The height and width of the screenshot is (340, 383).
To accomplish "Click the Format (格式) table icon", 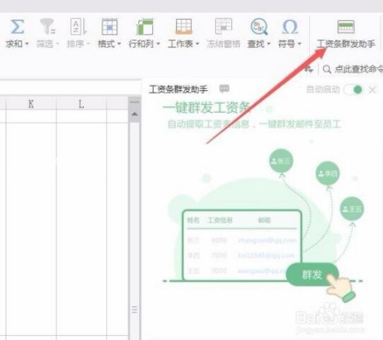I will (x=109, y=26).
